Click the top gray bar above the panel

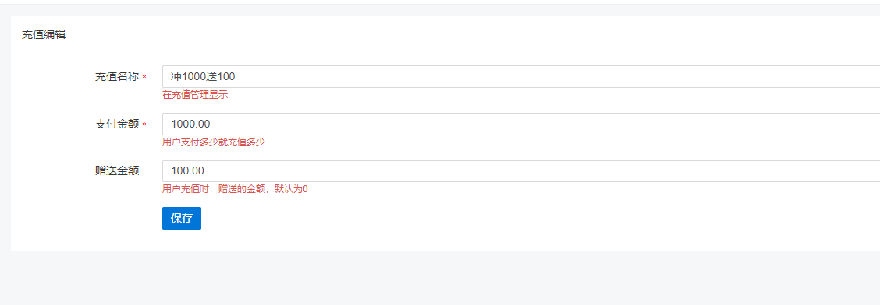pos(440,10)
